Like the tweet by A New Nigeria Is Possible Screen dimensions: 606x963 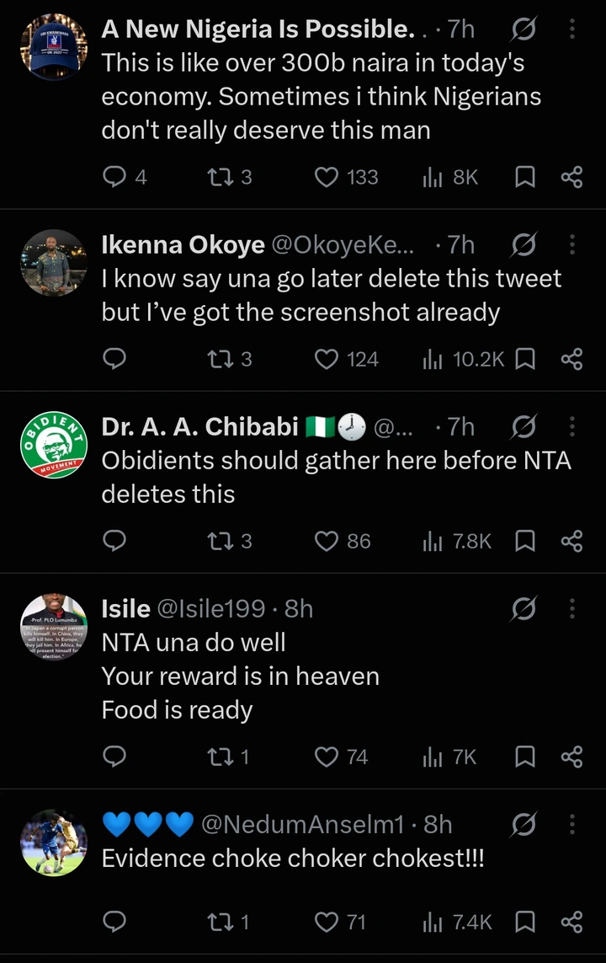(327, 178)
